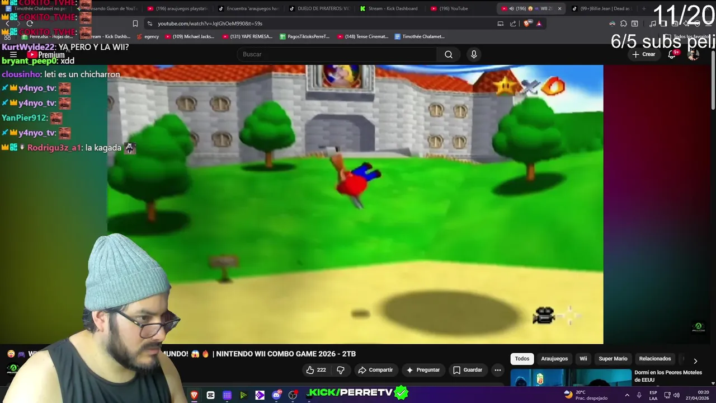Select the Araujuegos filter chip

pos(554,359)
